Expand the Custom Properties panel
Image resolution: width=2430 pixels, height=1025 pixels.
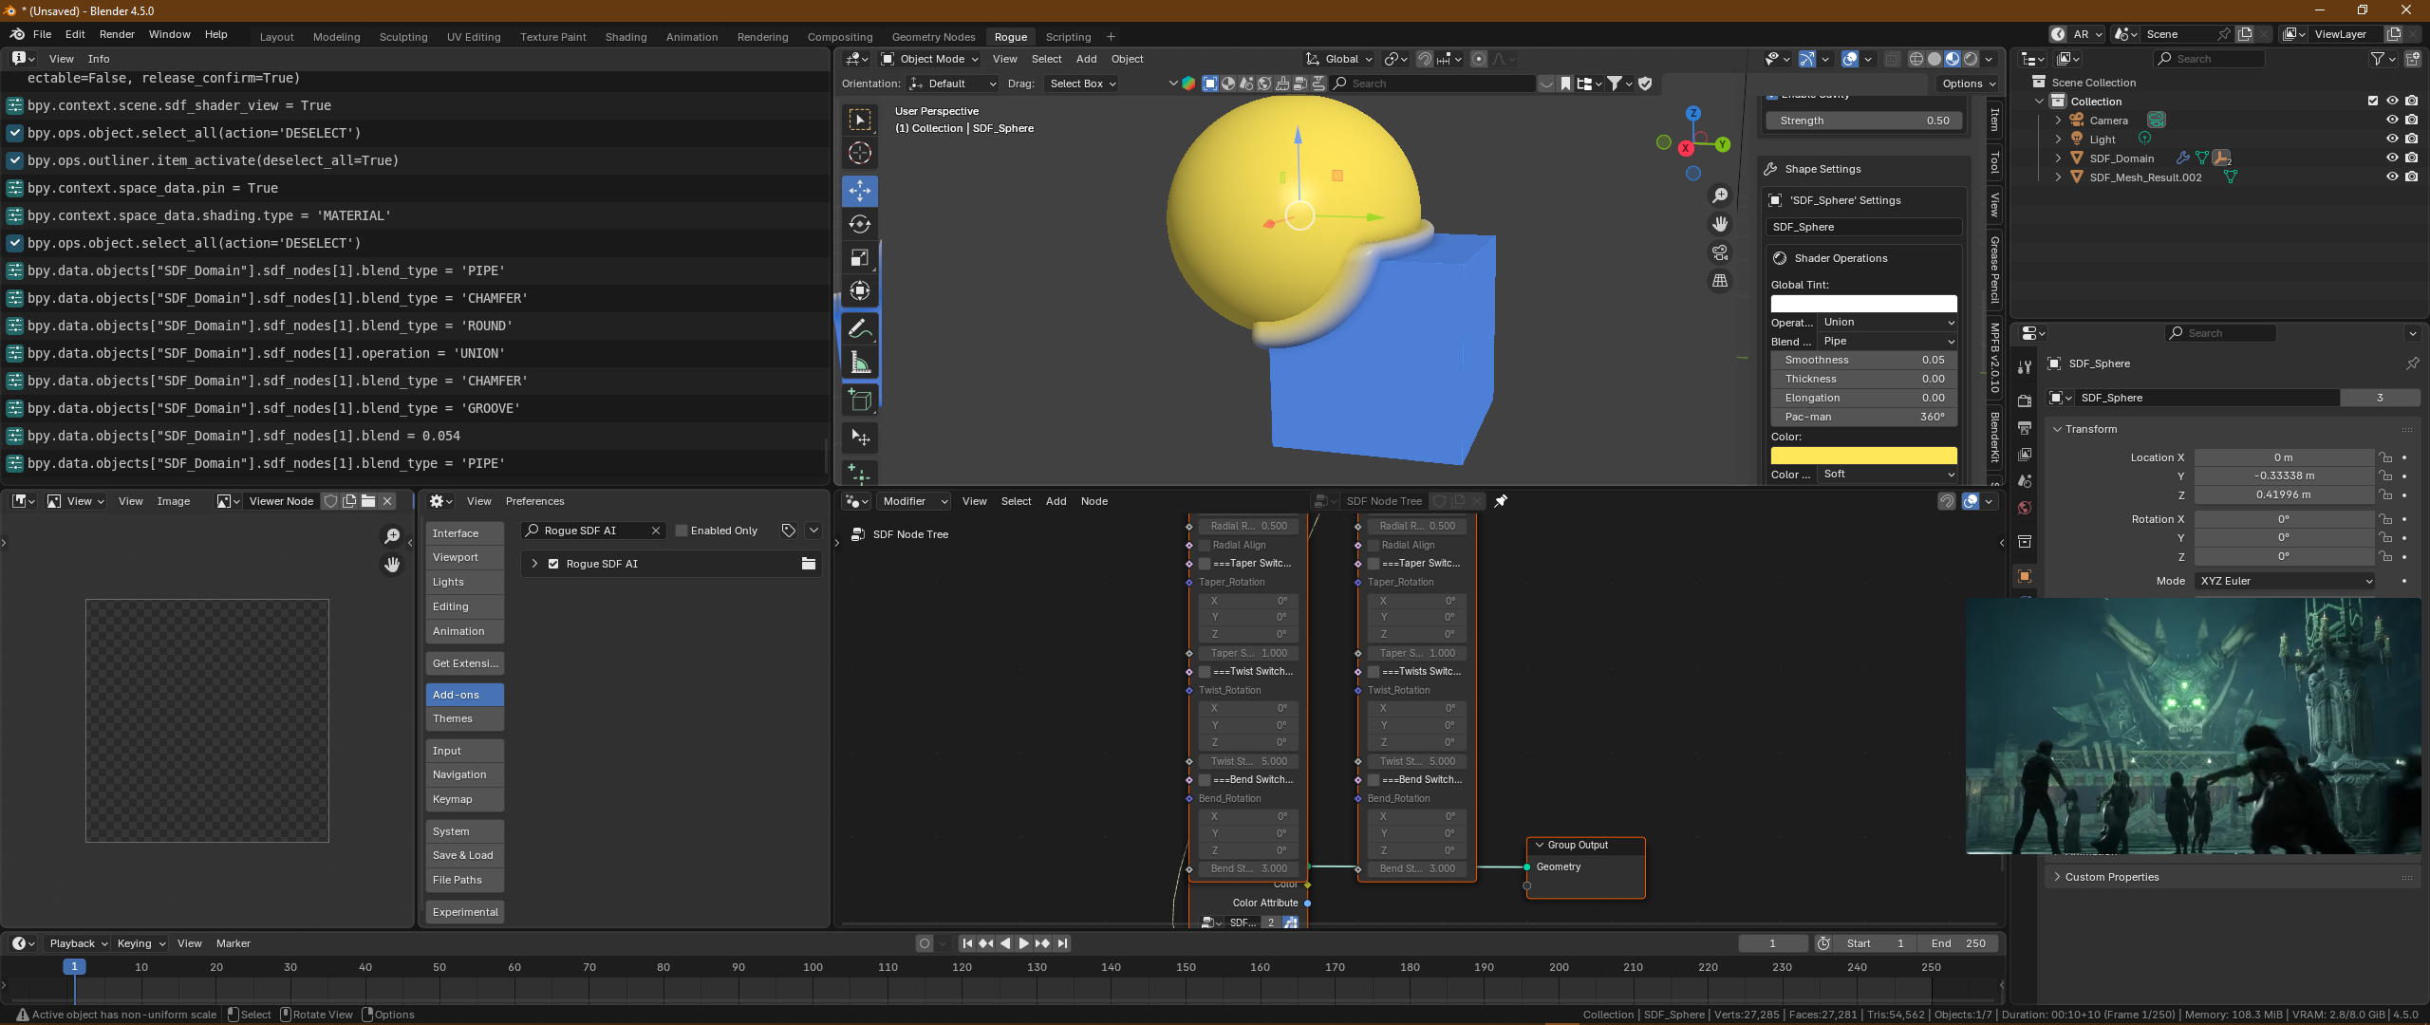click(x=2111, y=877)
